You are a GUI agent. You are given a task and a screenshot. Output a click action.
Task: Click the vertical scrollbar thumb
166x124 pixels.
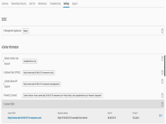165,66
